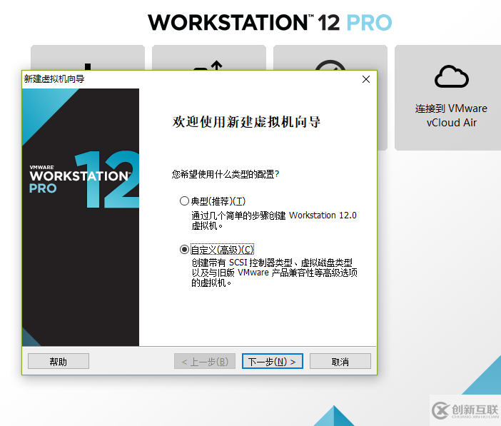
Task: Click the greyed-out 上一步(B) button
Action: pos(205,361)
